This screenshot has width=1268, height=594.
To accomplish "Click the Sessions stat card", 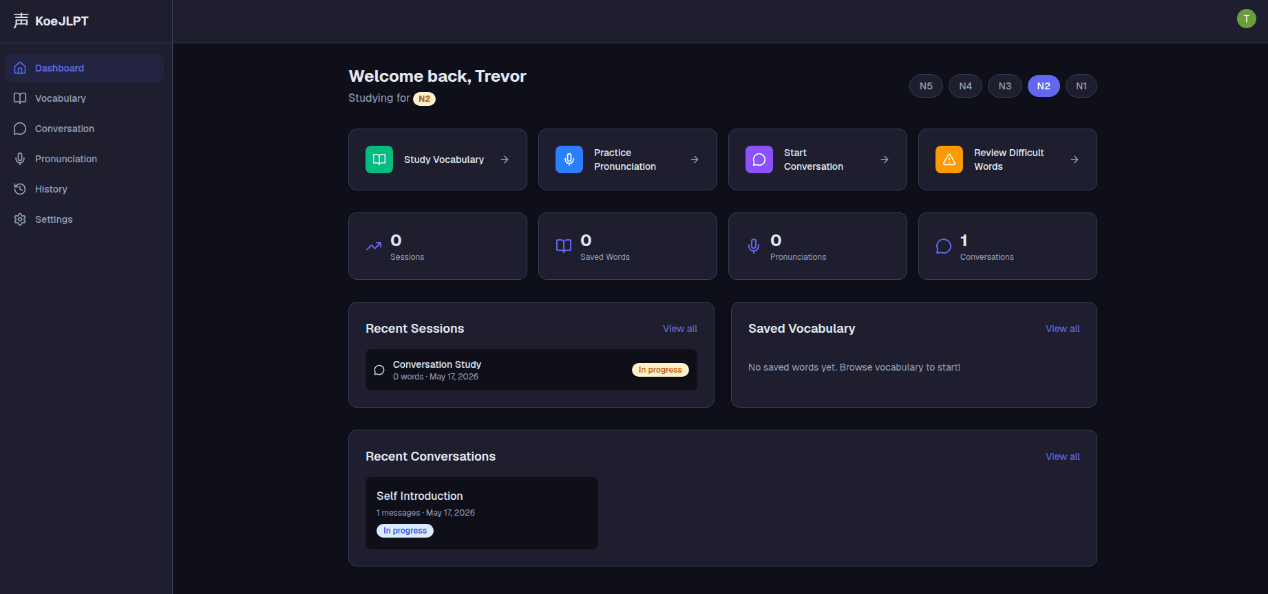I will pos(438,246).
